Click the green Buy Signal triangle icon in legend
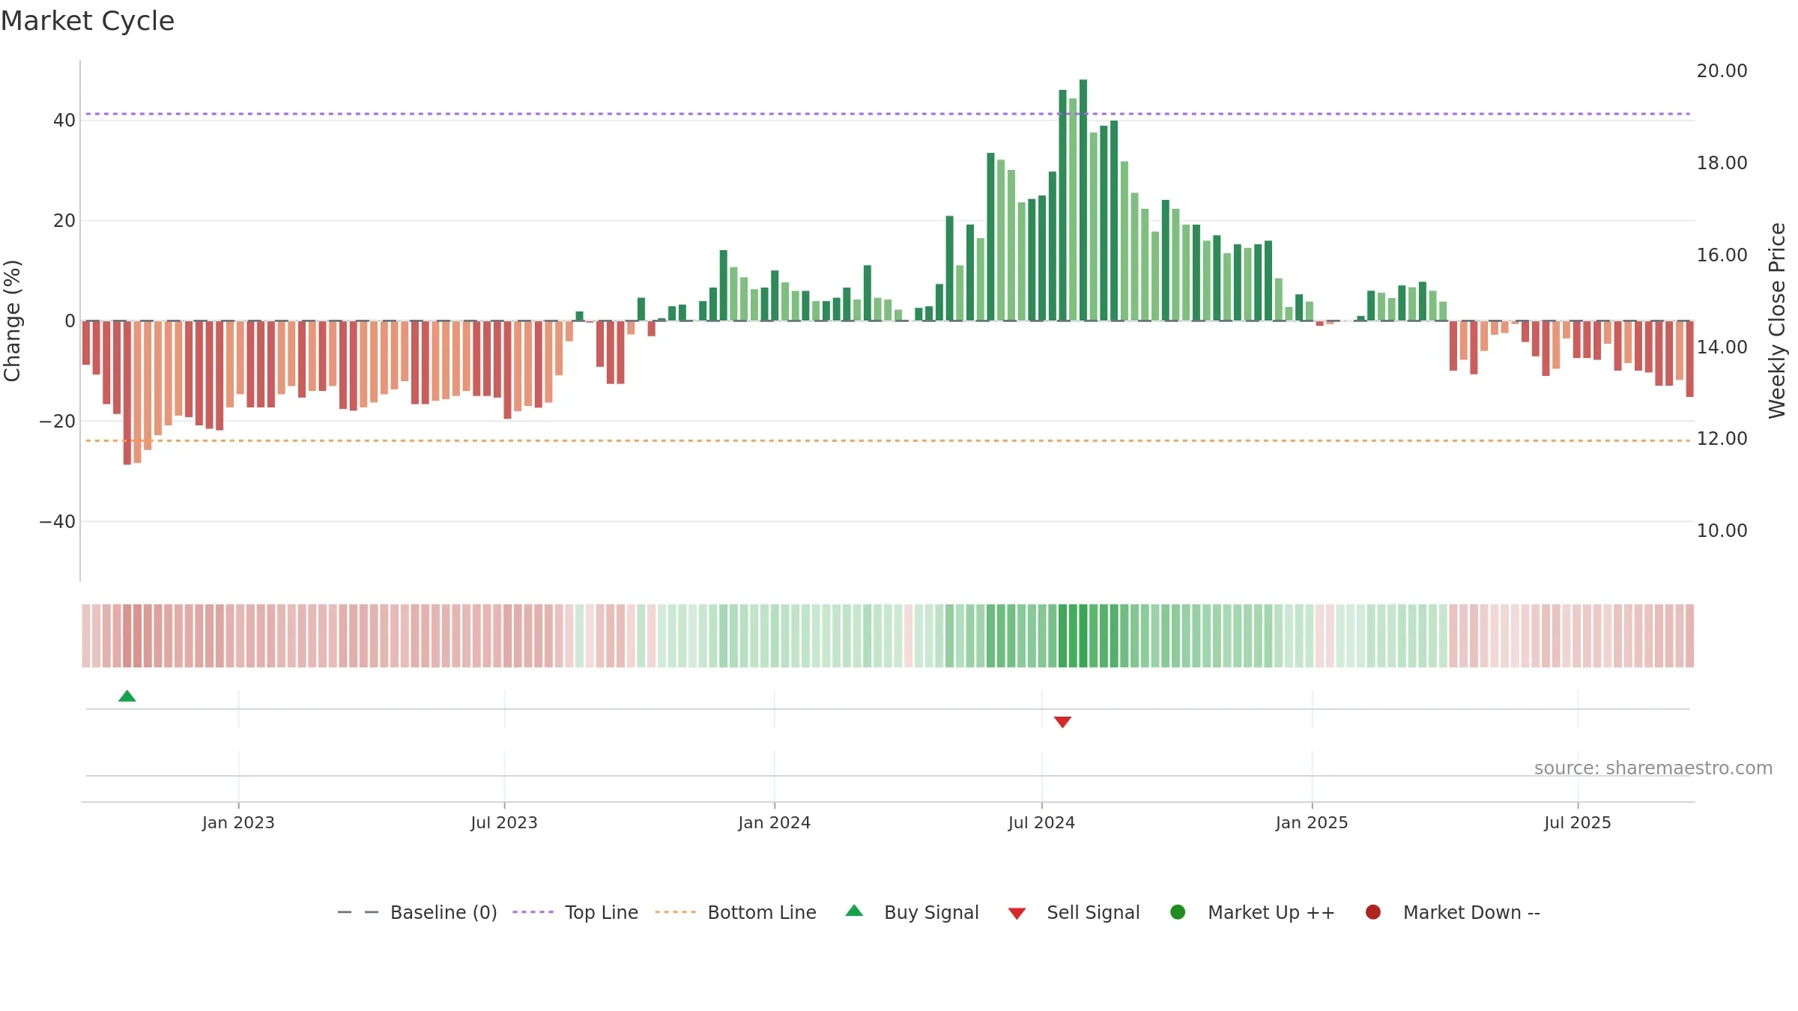The image size is (1798, 1011). click(x=854, y=911)
